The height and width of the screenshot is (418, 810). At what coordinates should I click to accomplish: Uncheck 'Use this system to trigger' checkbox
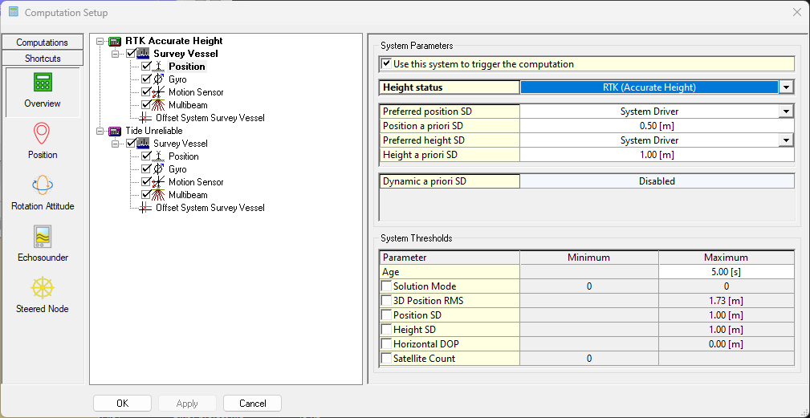[x=387, y=64]
